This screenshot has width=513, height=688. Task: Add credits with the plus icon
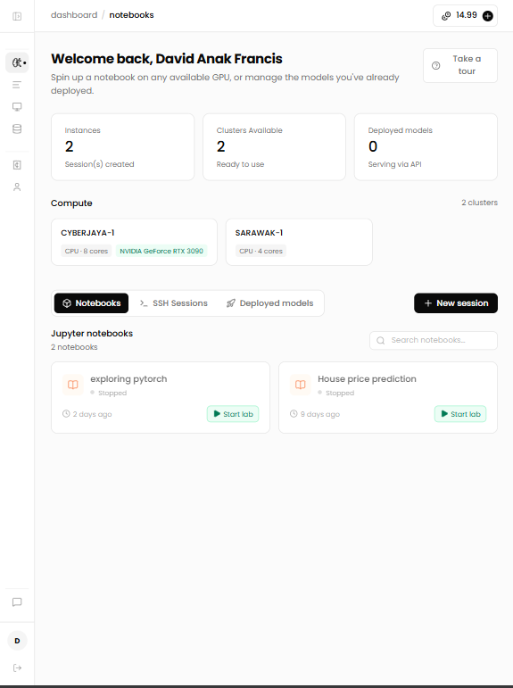(x=487, y=16)
